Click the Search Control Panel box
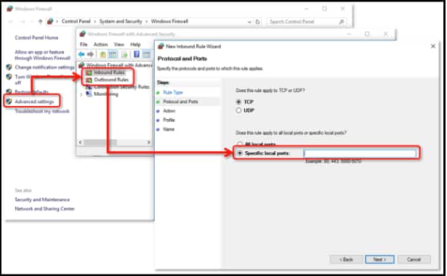 pos(306,22)
